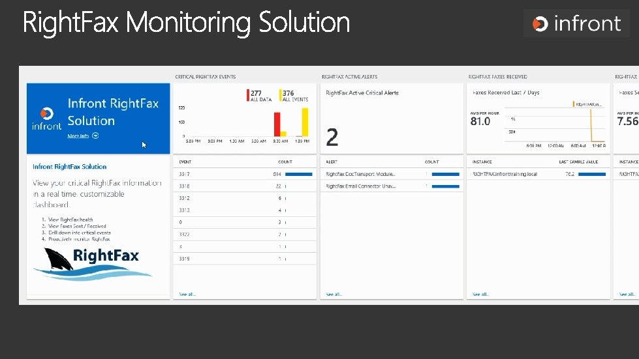
Task: Click the red bar in events chart
Action: (x=277, y=124)
